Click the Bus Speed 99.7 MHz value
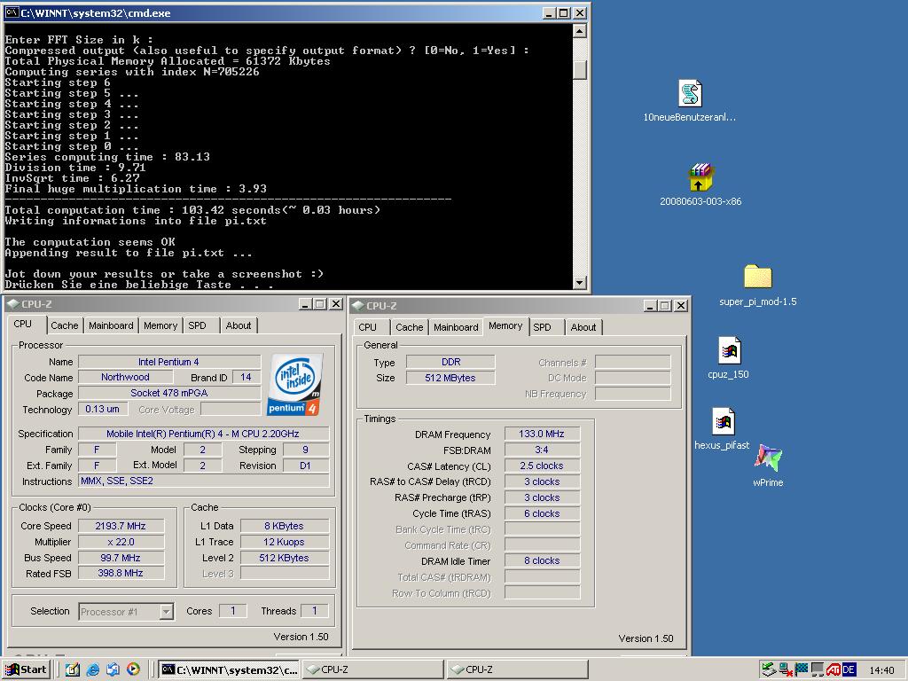Image resolution: width=908 pixels, height=681 pixels. (121, 558)
